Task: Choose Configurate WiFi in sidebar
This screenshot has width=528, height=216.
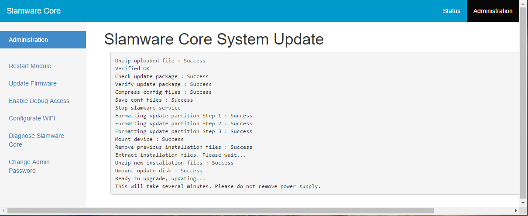Action: point(32,118)
